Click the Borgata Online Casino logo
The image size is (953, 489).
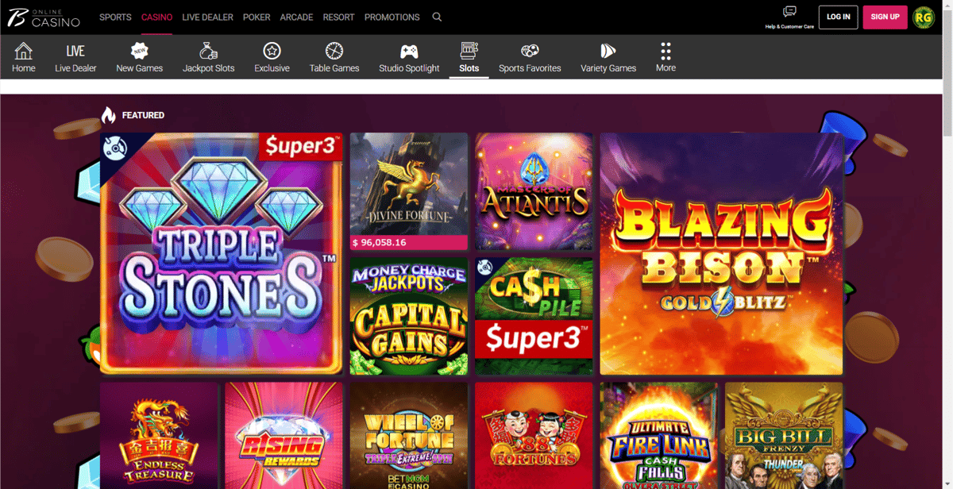pyautogui.click(x=44, y=17)
